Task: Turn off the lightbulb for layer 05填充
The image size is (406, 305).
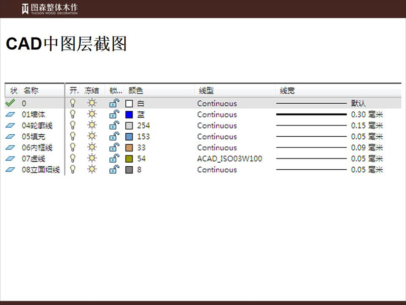Action: pos(73,136)
